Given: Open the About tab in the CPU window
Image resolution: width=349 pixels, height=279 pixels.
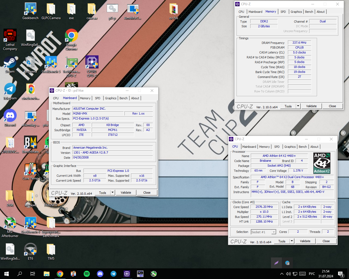Looking at the screenshot, I should click(x=314, y=147).
